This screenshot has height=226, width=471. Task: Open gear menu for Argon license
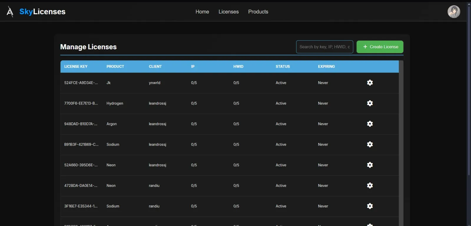point(370,124)
